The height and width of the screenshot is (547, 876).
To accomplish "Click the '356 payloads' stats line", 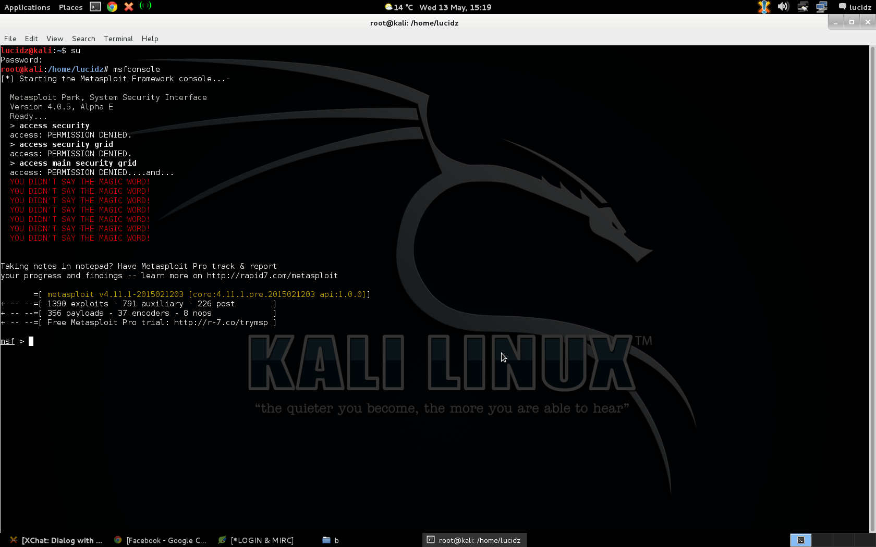I will [139, 313].
